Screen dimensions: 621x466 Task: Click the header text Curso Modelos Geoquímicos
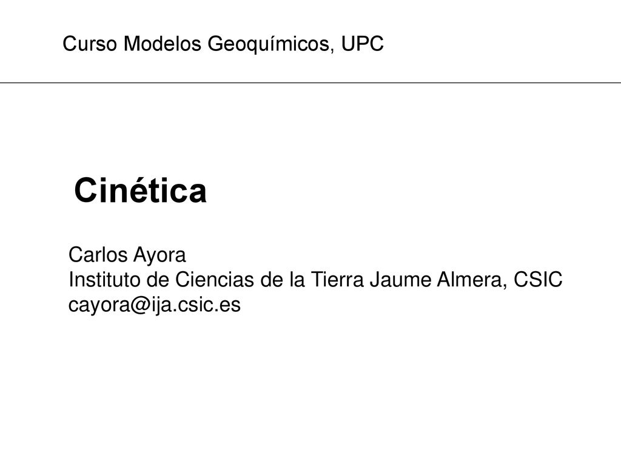pos(197,44)
